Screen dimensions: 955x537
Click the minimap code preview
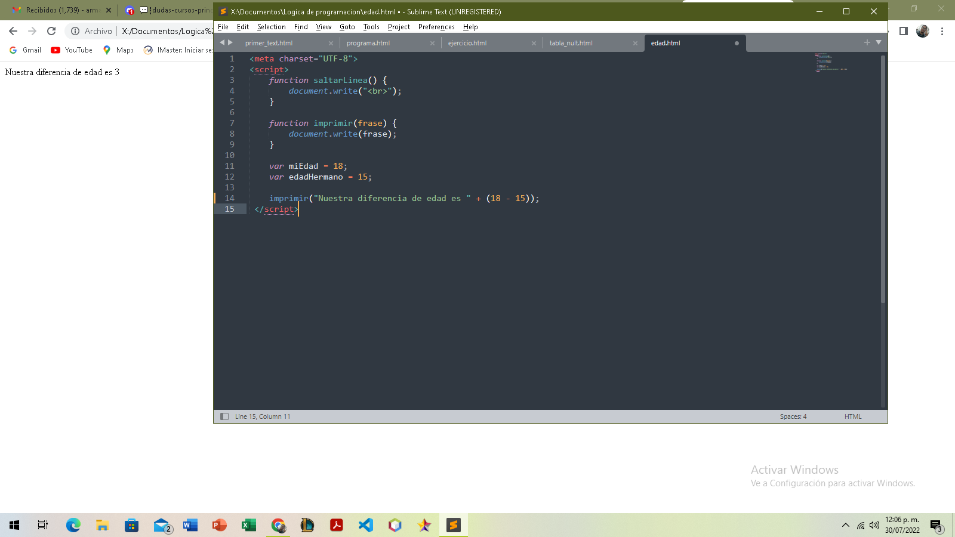(x=831, y=62)
